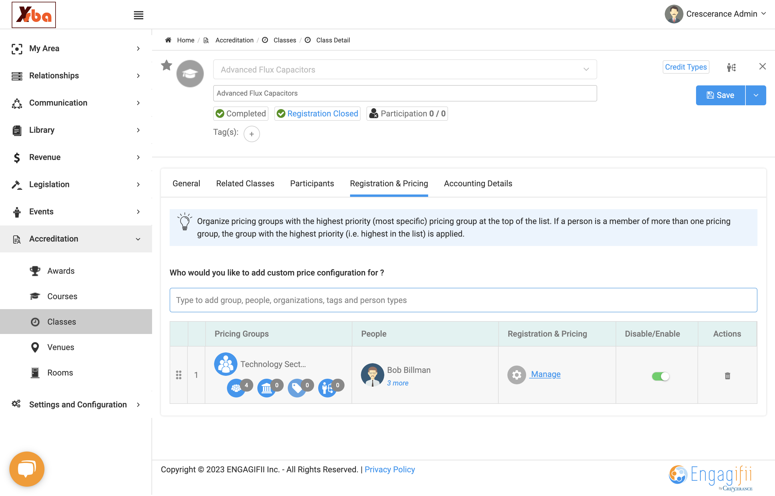Expand the Relationships menu
The image size is (775, 496).
(76, 76)
